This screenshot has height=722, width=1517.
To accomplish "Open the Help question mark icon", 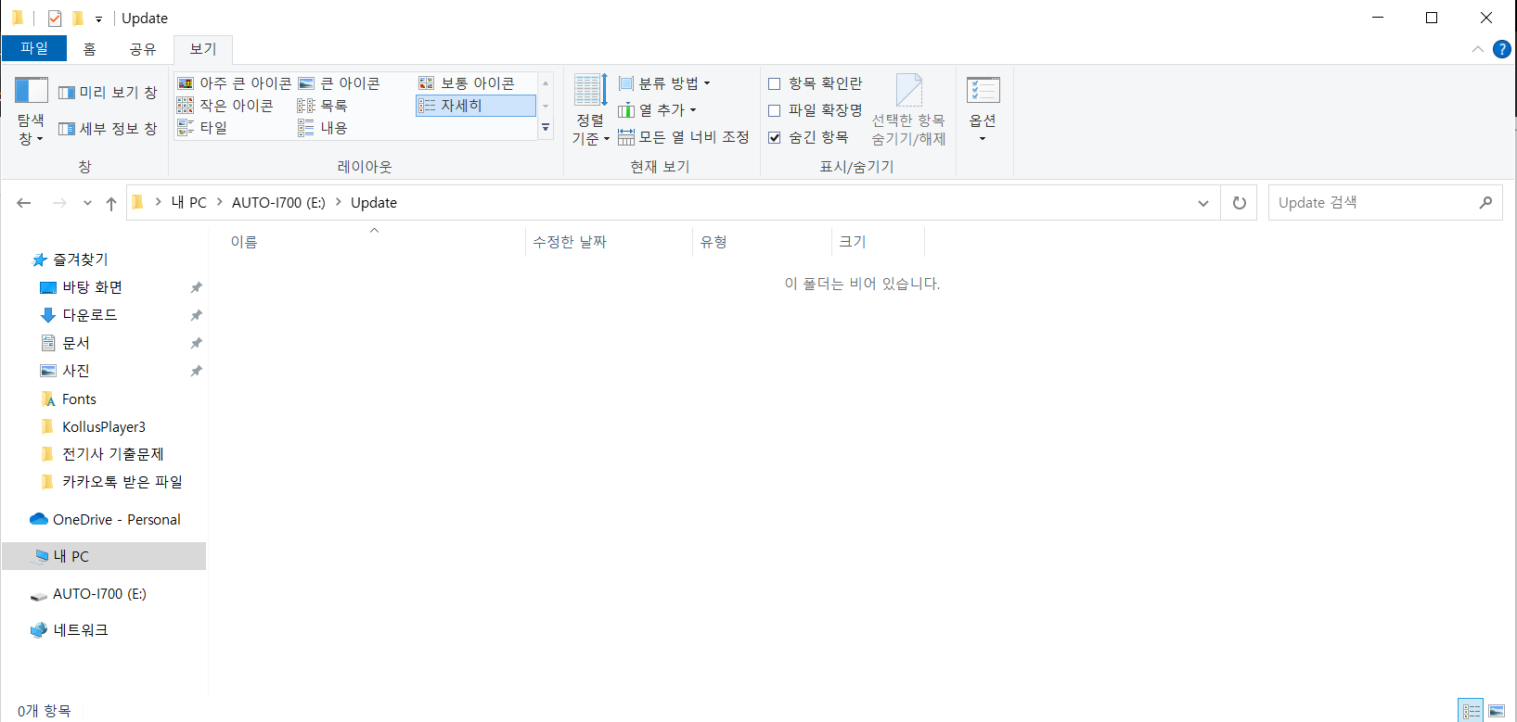I will [x=1502, y=49].
